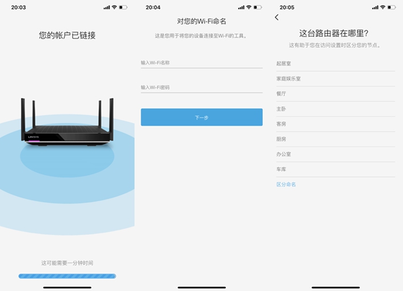Tap the battery icon on the 20:05 screen

(x=392, y=7)
